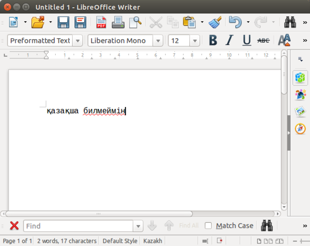Click the Clone Formatting paintbrush icon
This screenshot has height=246, width=310.
[216, 22]
